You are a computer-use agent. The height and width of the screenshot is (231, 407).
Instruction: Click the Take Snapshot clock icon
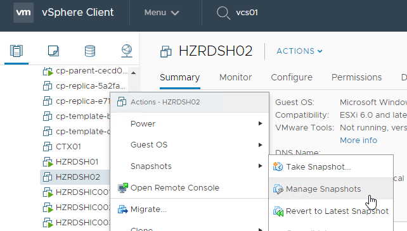(x=278, y=166)
